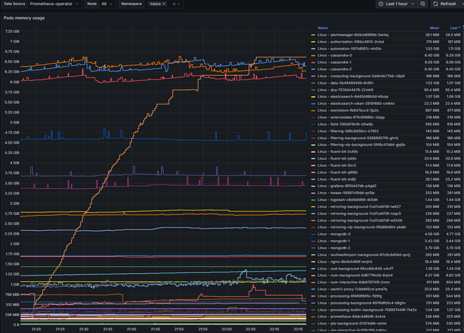Click the zoom out time range icon

click(423, 4)
